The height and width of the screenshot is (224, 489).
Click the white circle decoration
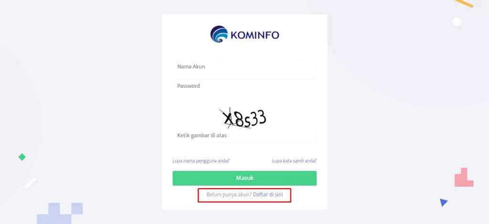click(457, 22)
